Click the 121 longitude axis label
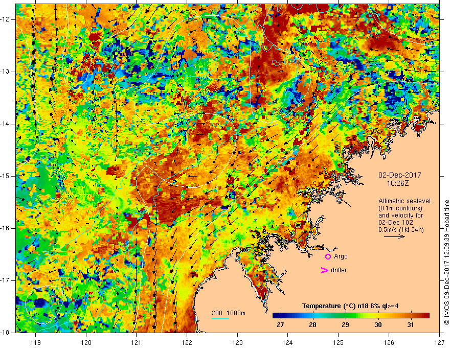Image resolution: width=450 pixels, height=348 pixels. pos(137,343)
